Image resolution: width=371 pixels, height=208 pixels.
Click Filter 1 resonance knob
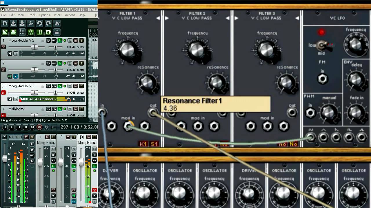[148, 83]
